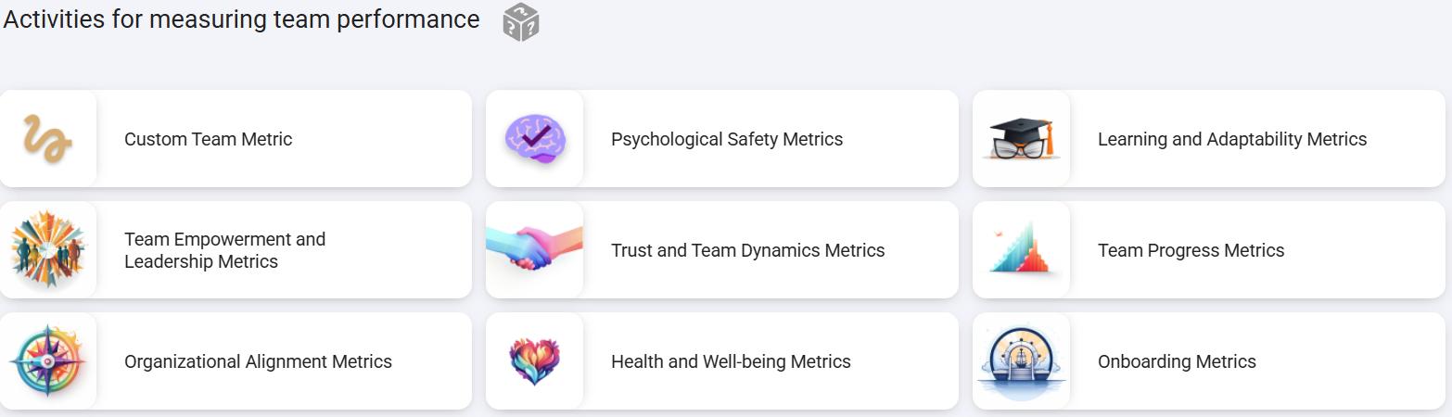Click the rising bar chart icon

tap(1019, 248)
